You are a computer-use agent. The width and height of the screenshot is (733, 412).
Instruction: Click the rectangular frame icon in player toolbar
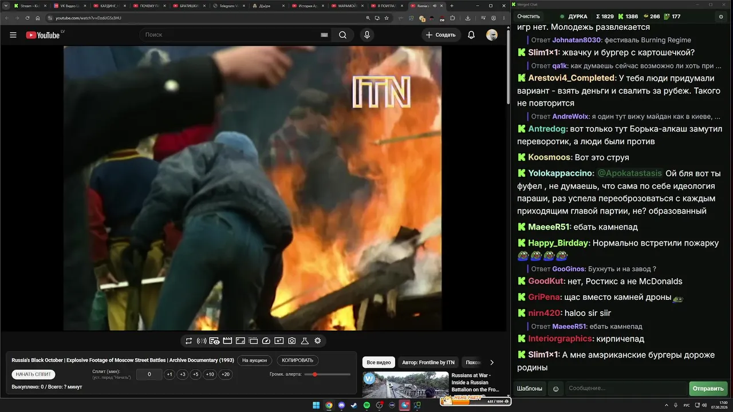tap(241, 341)
